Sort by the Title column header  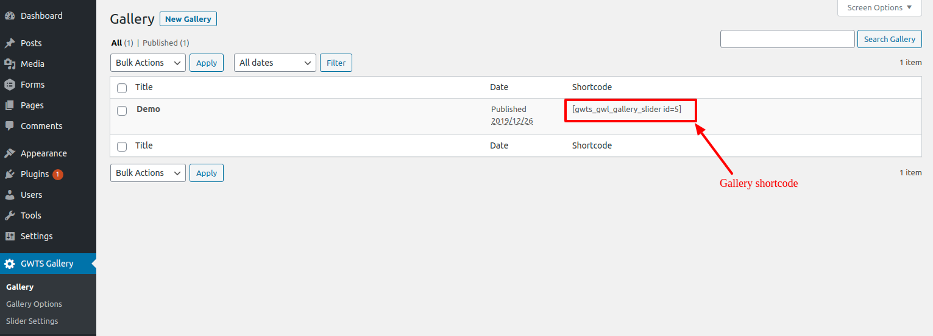click(144, 87)
